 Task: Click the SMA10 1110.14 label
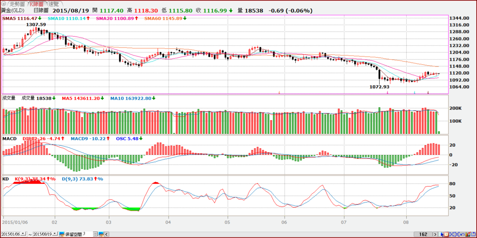click(x=69, y=18)
